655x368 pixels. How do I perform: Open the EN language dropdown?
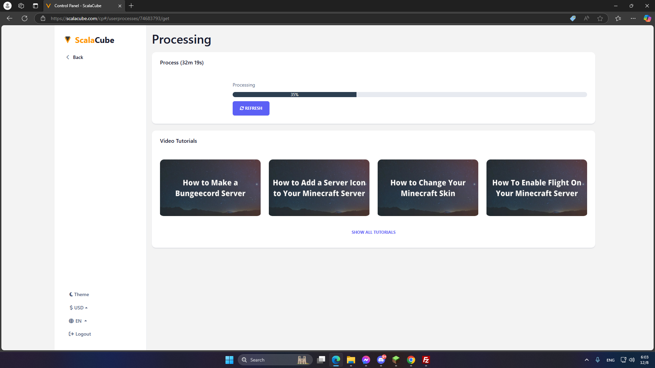[78, 321]
